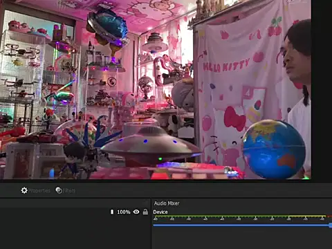
Task: Click the black area beside the preview
Action: click(322, 90)
